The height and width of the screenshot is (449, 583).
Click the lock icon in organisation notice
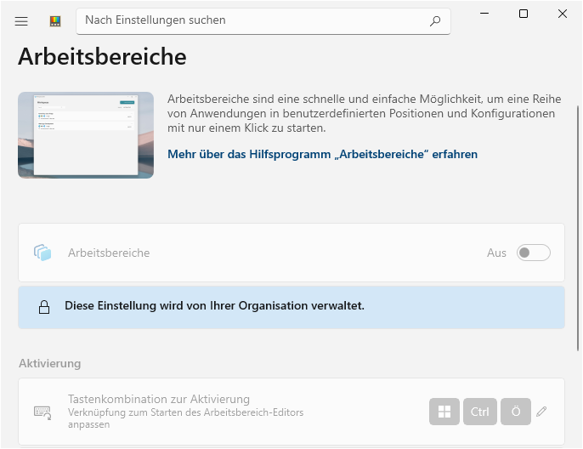[44, 307]
